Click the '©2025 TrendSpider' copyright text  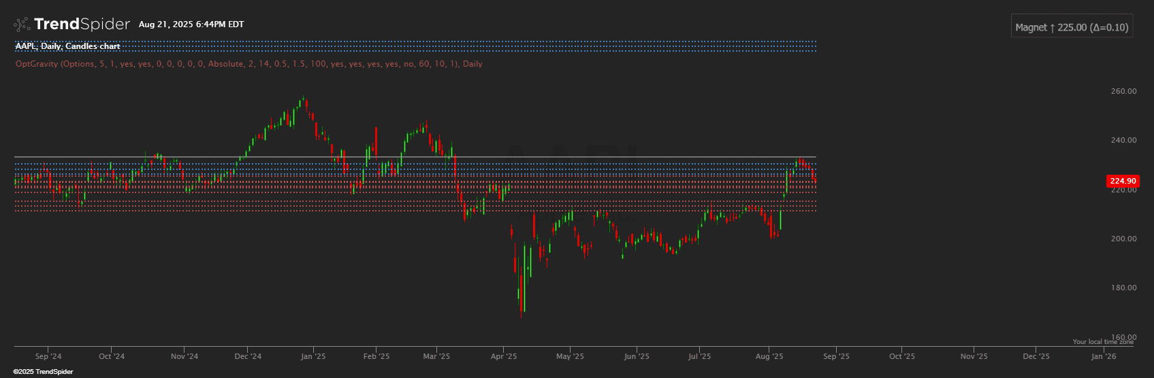[x=43, y=372]
